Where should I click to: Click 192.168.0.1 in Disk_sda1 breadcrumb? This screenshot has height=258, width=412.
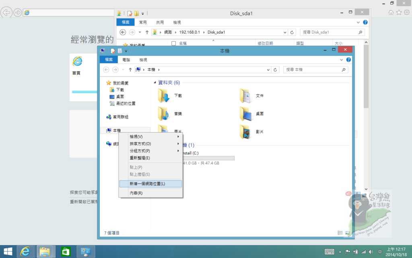[190, 32]
